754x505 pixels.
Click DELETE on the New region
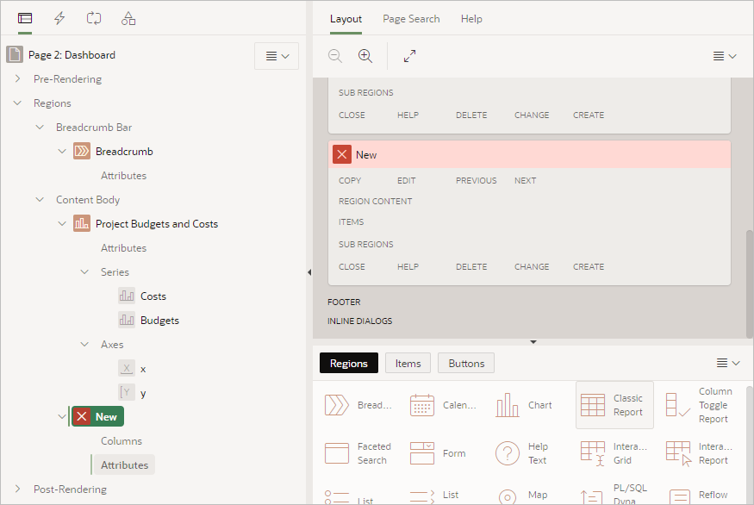(471, 266)
